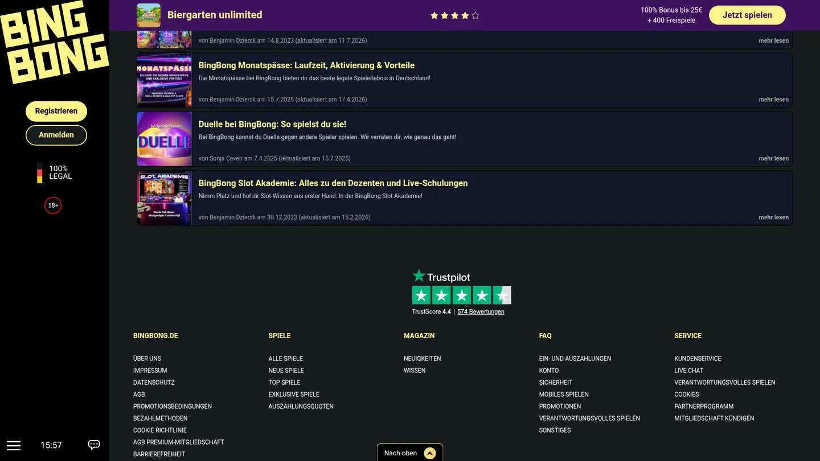
Task: Open the WISSEN footer link
Action: tap(415, 371)
